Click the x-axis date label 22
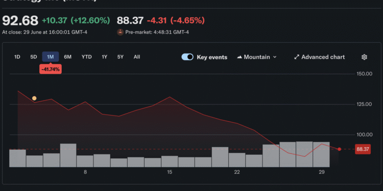The height and width of the screenshot is (191, 383). coord(237,172)
